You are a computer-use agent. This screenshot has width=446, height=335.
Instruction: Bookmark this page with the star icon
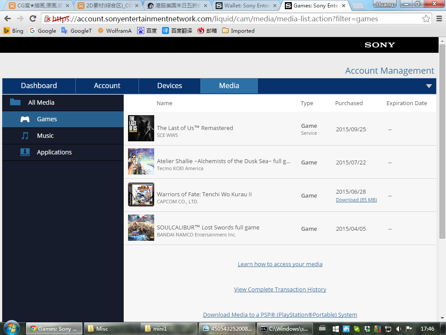pos(426,19)
